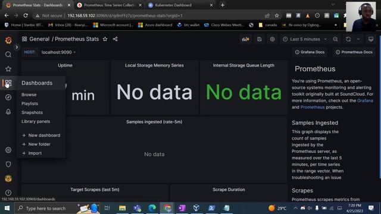Follow the Prometheus hyperlink in description
Viewport: 381px width, 214px height.
click(313, 107)
